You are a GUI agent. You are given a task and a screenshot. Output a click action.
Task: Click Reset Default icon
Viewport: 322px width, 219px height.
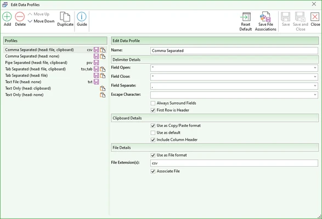[x=246, y=17]
